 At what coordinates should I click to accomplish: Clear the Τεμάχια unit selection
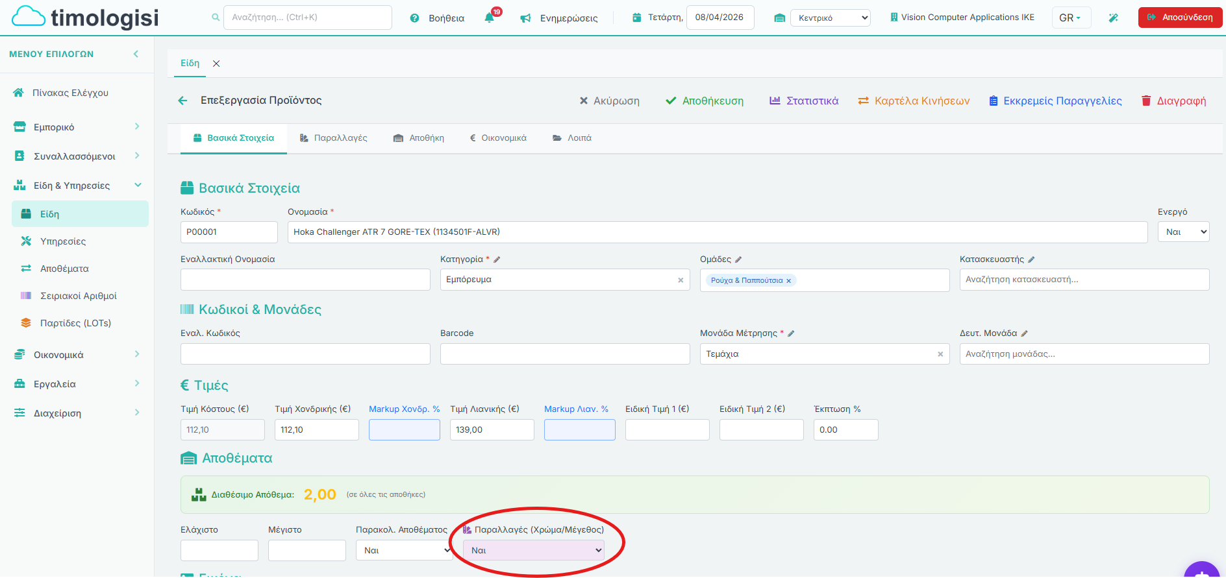click(x=940, y=354)
